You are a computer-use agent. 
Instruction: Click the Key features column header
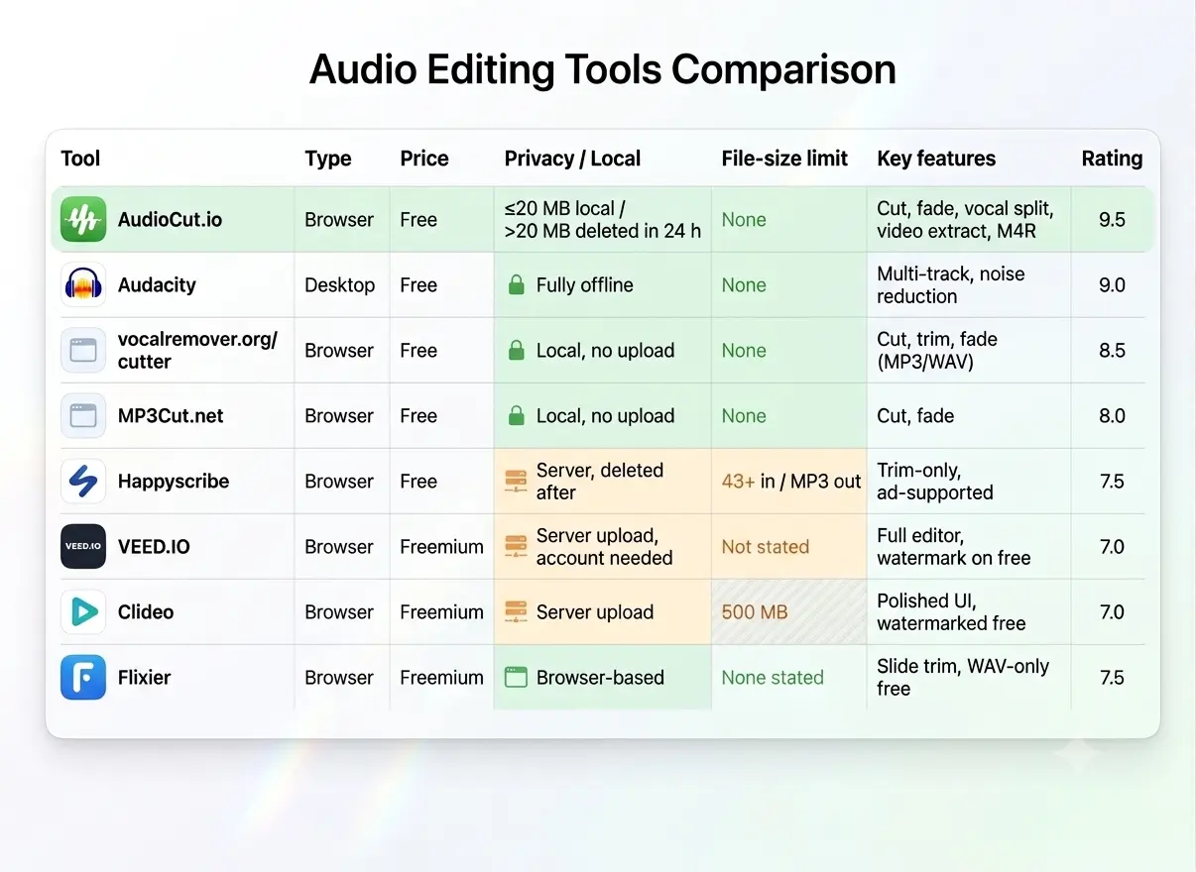[x=936, y=159]
